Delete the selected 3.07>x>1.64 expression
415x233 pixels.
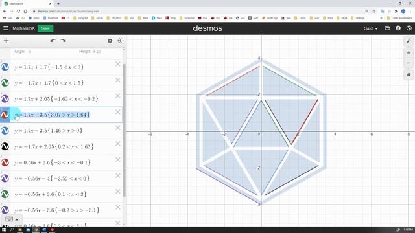click(x=118, y=112)
